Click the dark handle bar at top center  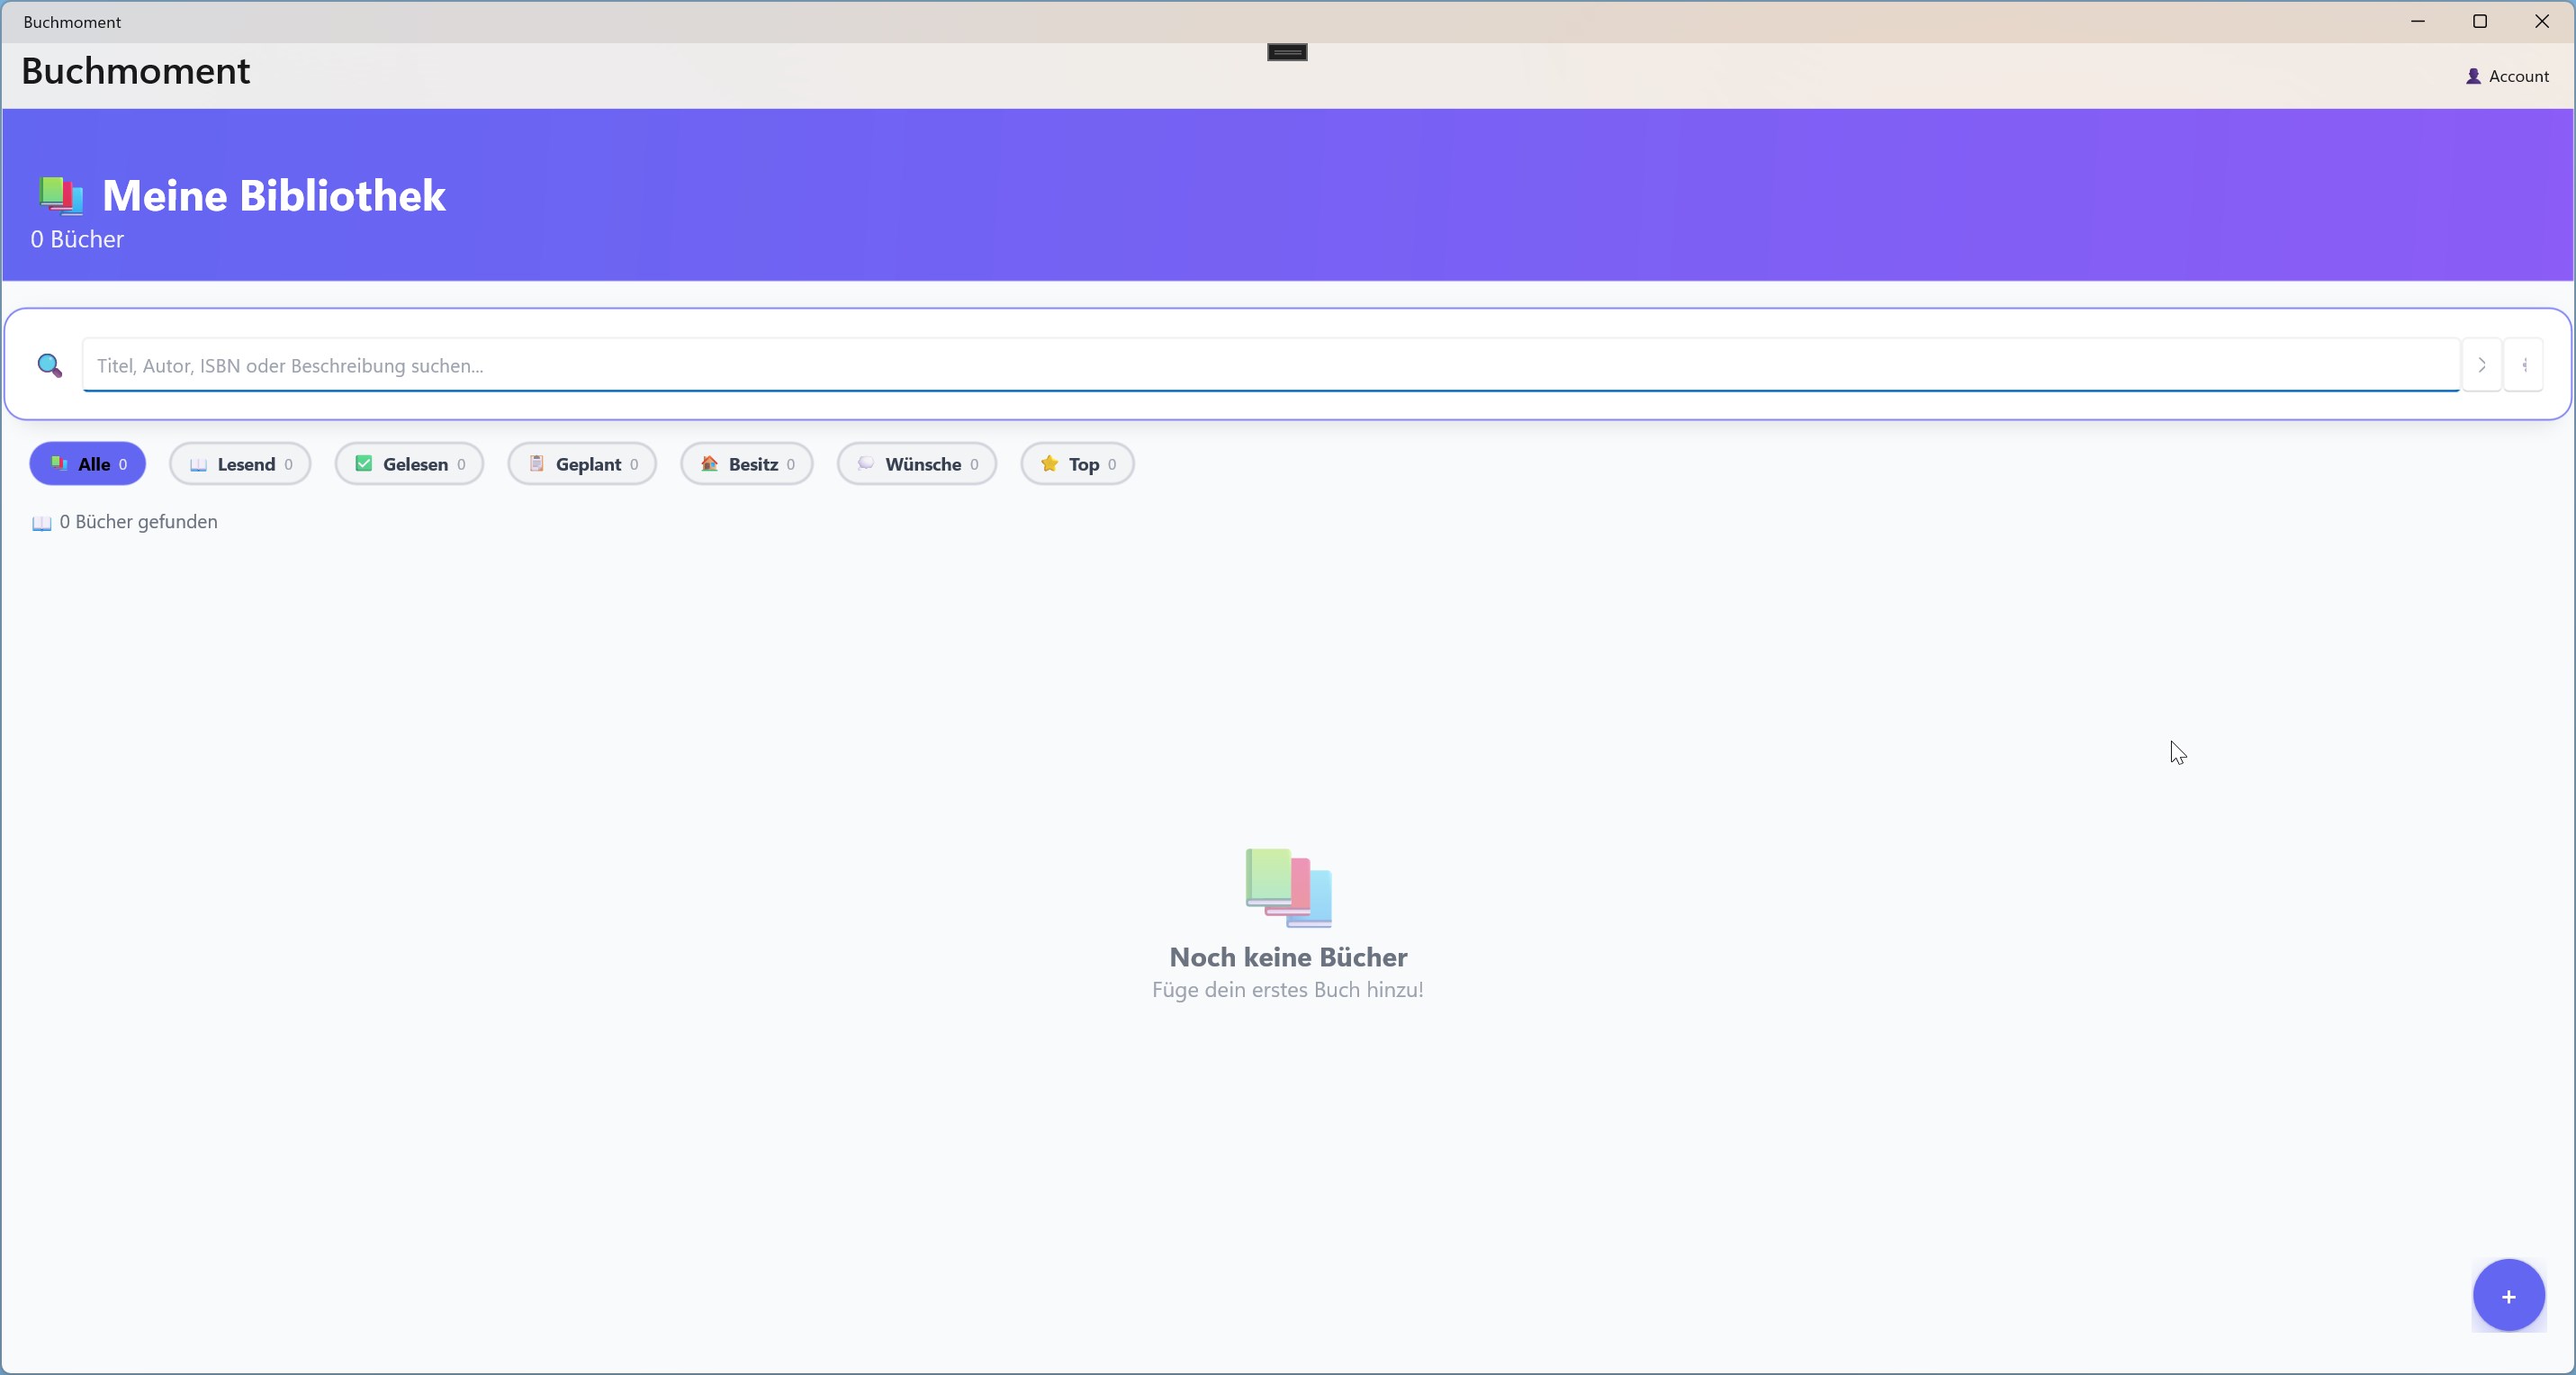1287,52
